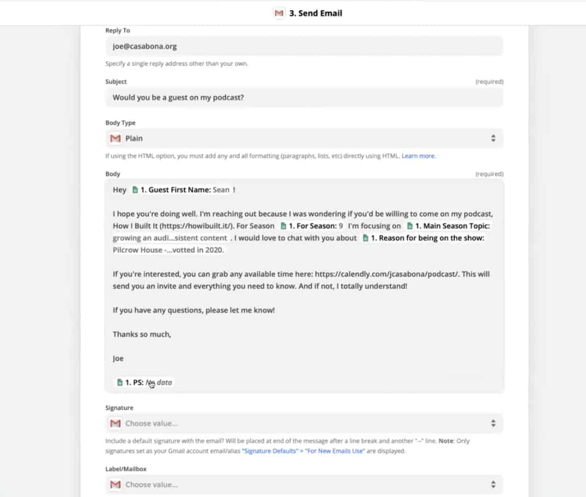The image size is (586, 497).
Task: Click the PS field sheet icon
Action: pyautogui.click(x=120, y=382)
